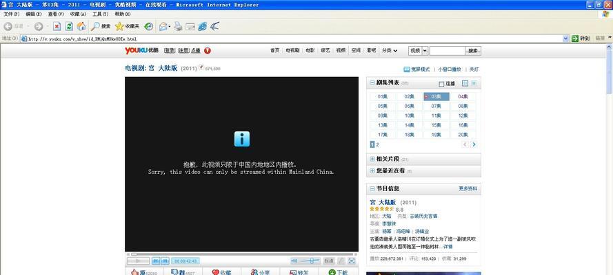The width and height of the screenshot is (613, 275).
Task: Enable the 连播 continuous play checkbox
Action: (441, 84)
